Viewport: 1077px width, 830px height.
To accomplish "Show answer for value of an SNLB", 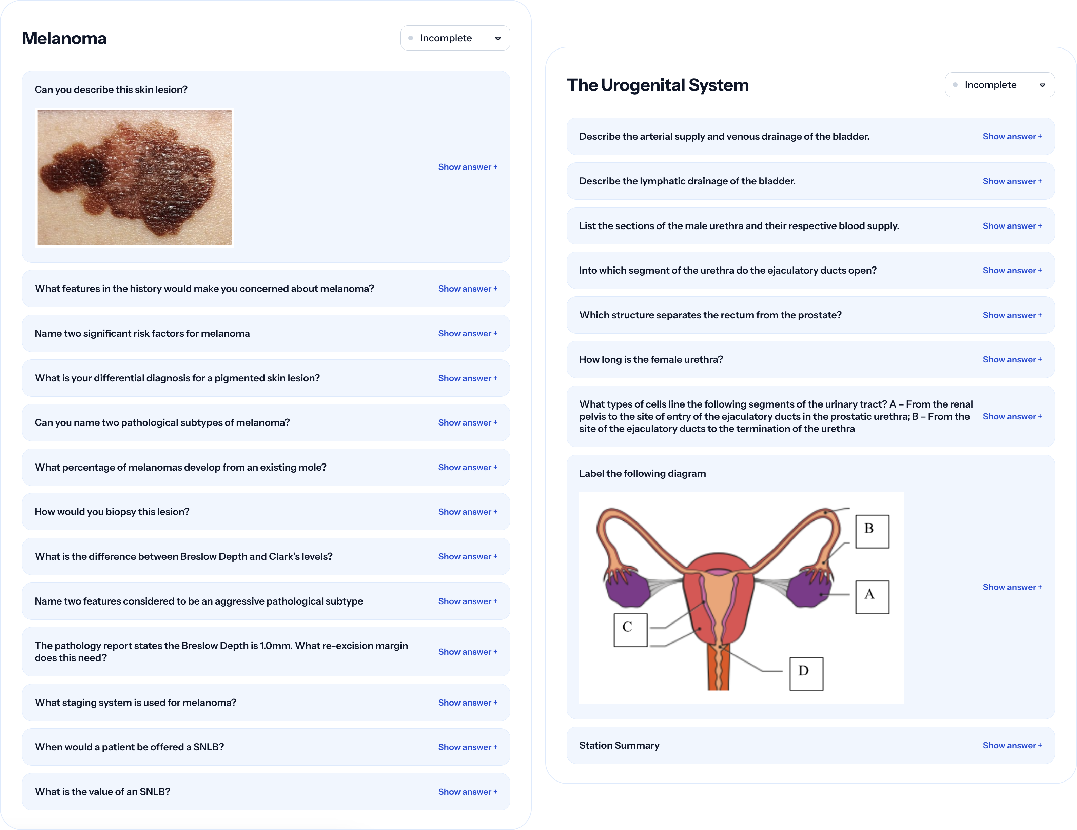I will click(468, 792).
